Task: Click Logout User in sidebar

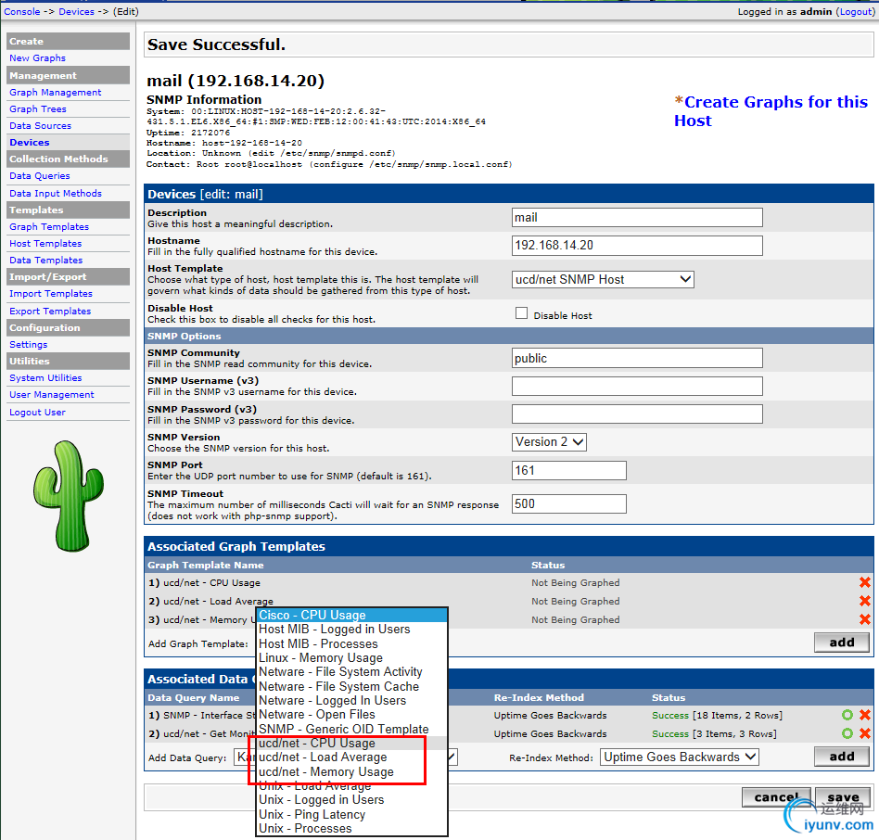Action: tap(38, 412)
